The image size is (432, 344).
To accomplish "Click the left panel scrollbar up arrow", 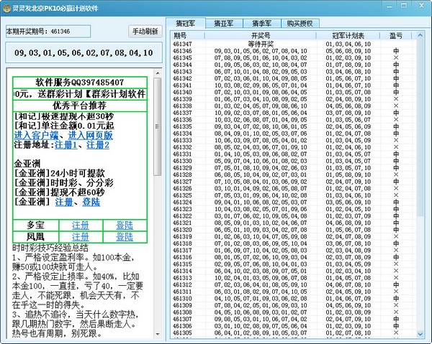I will coord(158,73).
